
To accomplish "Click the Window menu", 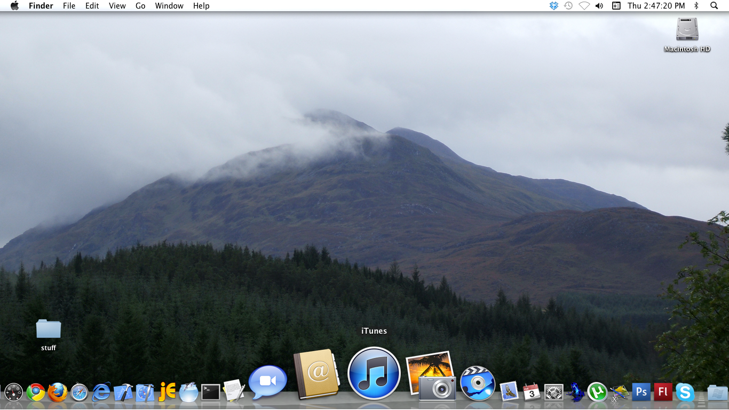I will pos(169,6).
